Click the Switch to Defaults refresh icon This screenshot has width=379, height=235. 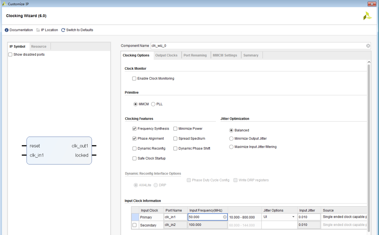tap(63, 30)
